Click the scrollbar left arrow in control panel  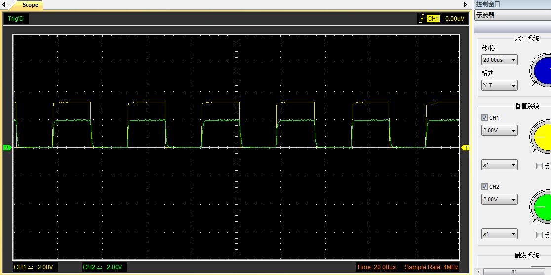tap(478, 272)
